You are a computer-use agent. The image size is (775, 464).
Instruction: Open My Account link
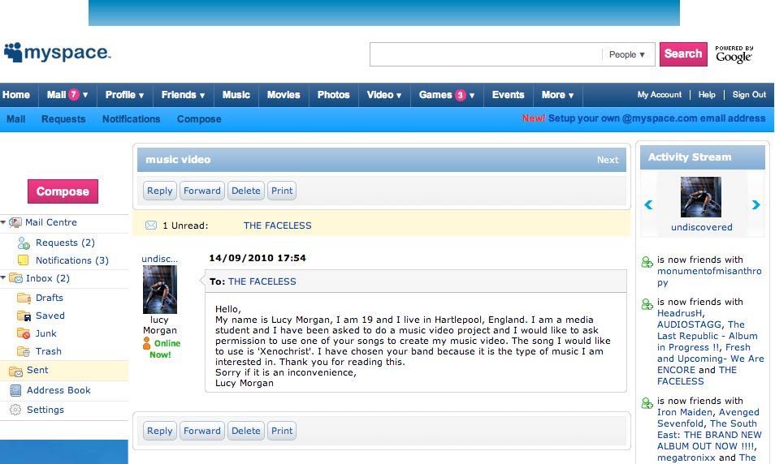pyautogui.click(x=660, y=95)
